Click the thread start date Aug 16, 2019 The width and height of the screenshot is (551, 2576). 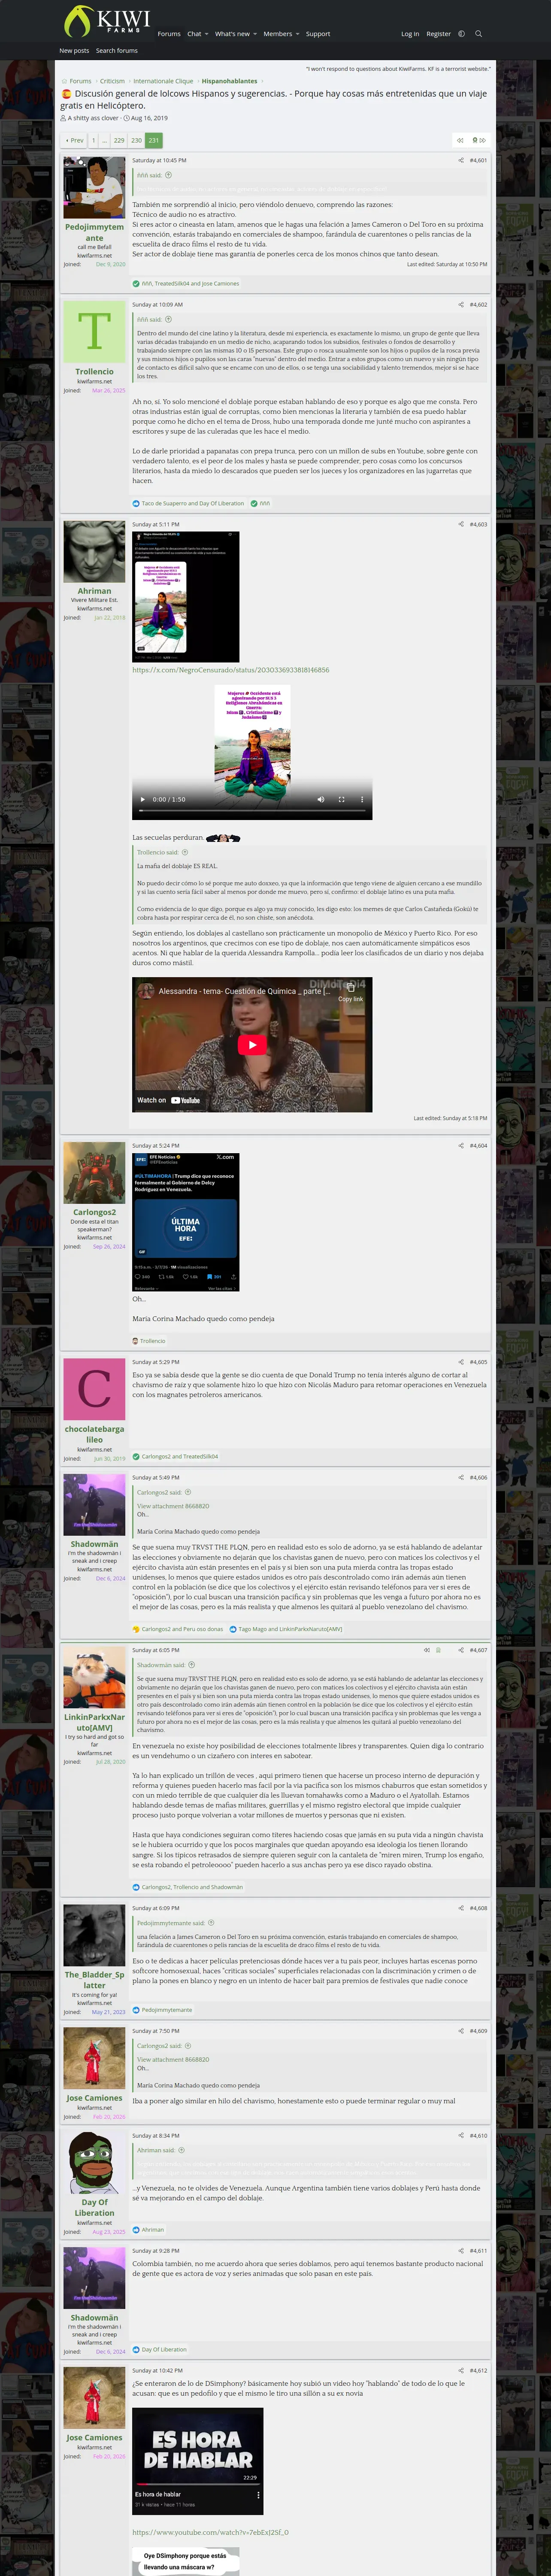pyautogui.click(x=149, y=118)
